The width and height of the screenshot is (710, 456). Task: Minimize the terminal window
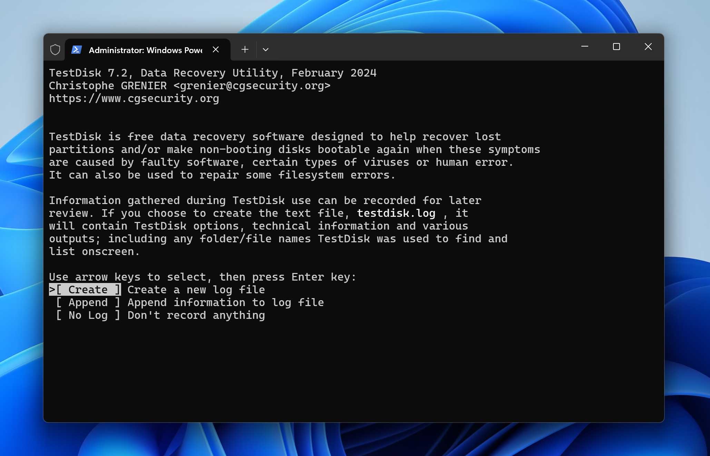pos(585,47)
